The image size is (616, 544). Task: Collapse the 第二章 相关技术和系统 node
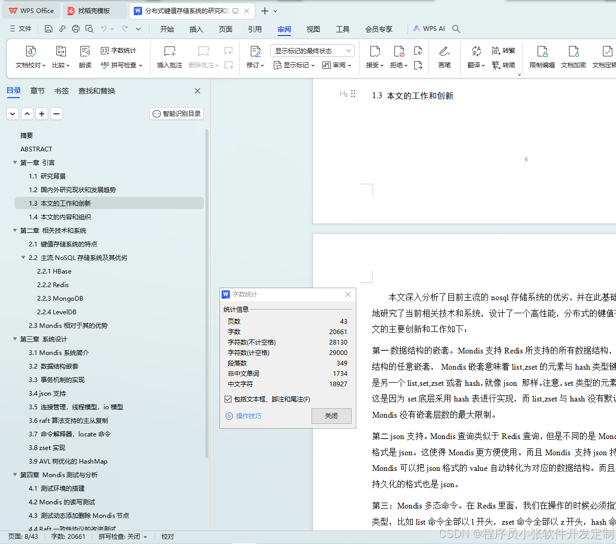[x=15, y=230]
